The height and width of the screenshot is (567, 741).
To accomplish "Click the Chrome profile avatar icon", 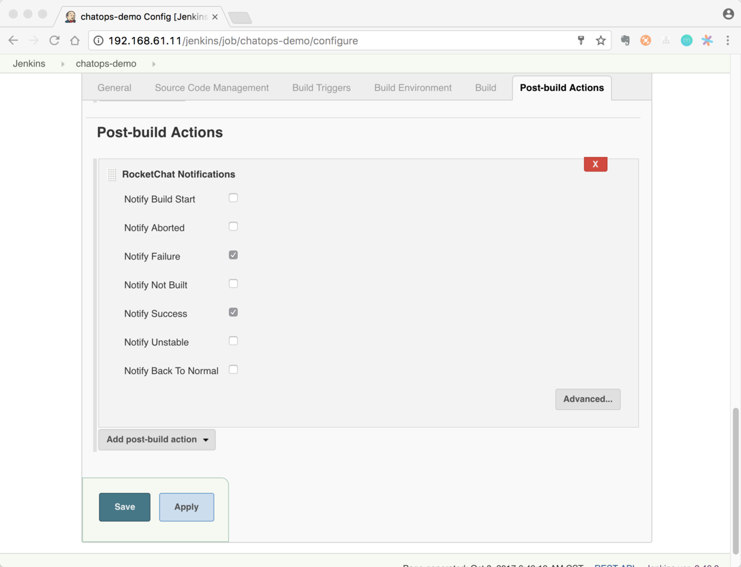I will [x=728, y=14].
